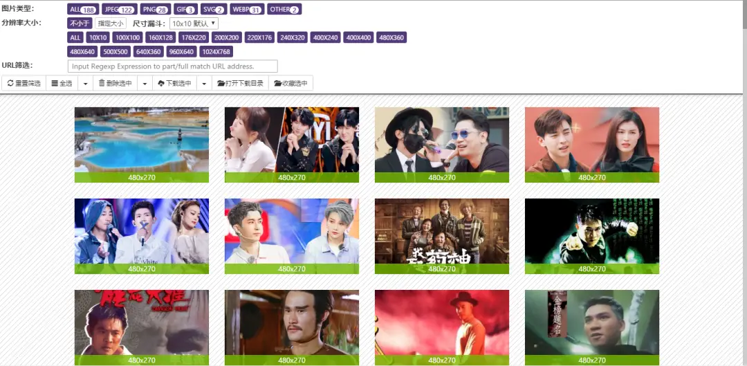The image size is (747, 366).
Task: Filter images by JPEG type
Action: (x=120, y=9)
